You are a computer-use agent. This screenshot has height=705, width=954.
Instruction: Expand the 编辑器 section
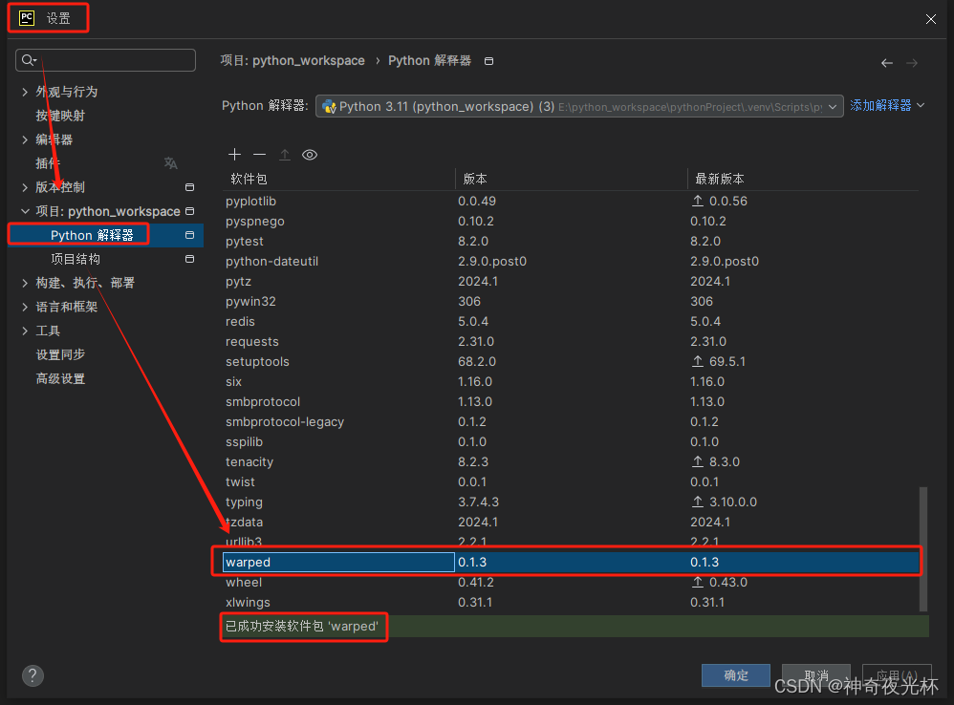coord(25,139)
